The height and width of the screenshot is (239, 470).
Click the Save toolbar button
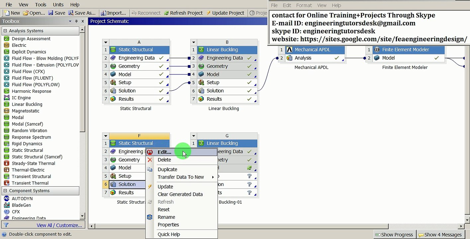[57, 13]
